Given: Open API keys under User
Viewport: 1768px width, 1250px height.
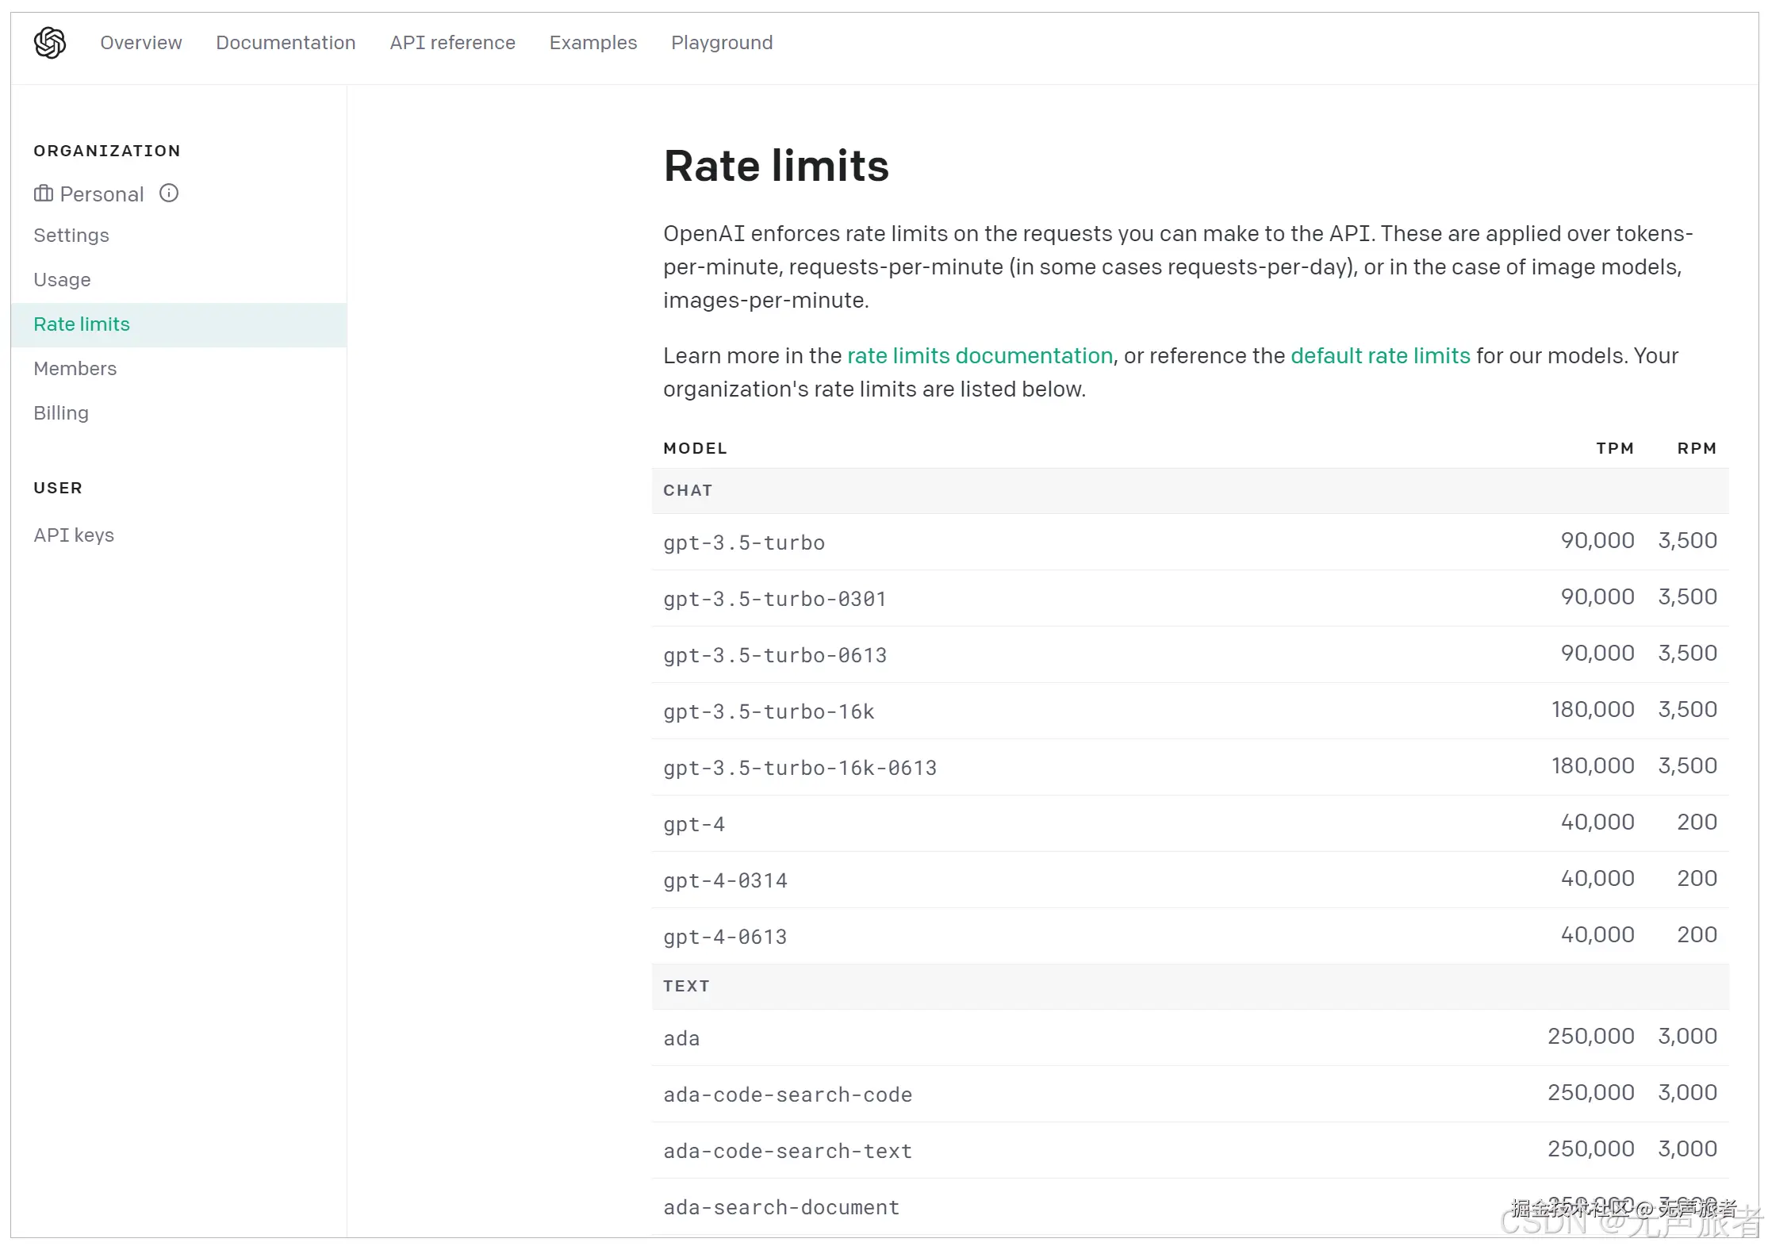Looking at the screenshot, I should [x=74, y=535].
